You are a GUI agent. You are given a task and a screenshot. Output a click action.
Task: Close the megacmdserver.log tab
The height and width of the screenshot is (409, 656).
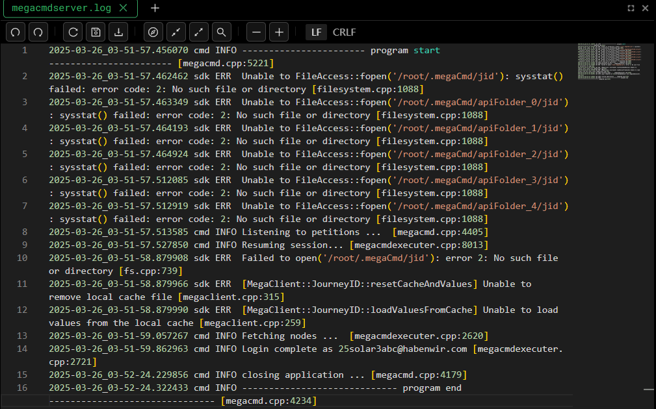click(124, 8)
